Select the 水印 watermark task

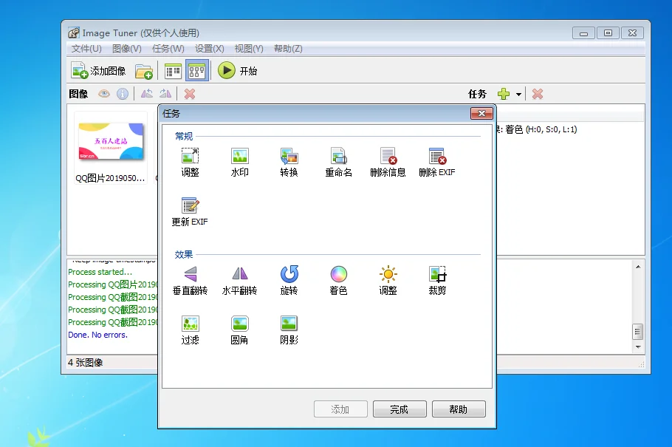coord(239,163)
